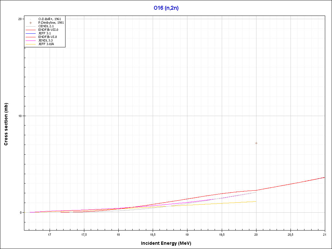
Task: Click the gray CENDL 2.1 legend line
Action: (30, 26)
